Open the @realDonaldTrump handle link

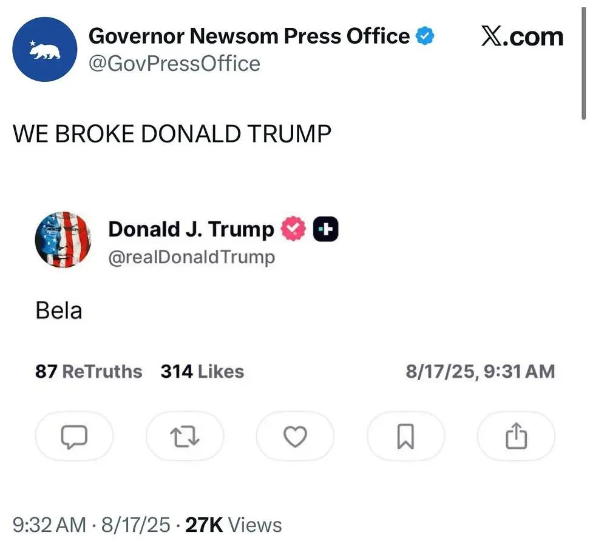pyautogui.click(x=191, y=257)
